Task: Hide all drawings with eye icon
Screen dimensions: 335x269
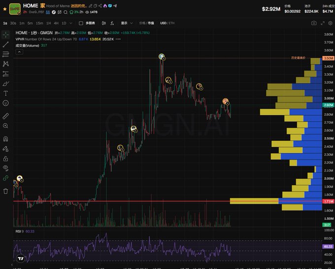Action: coord(6,168)
